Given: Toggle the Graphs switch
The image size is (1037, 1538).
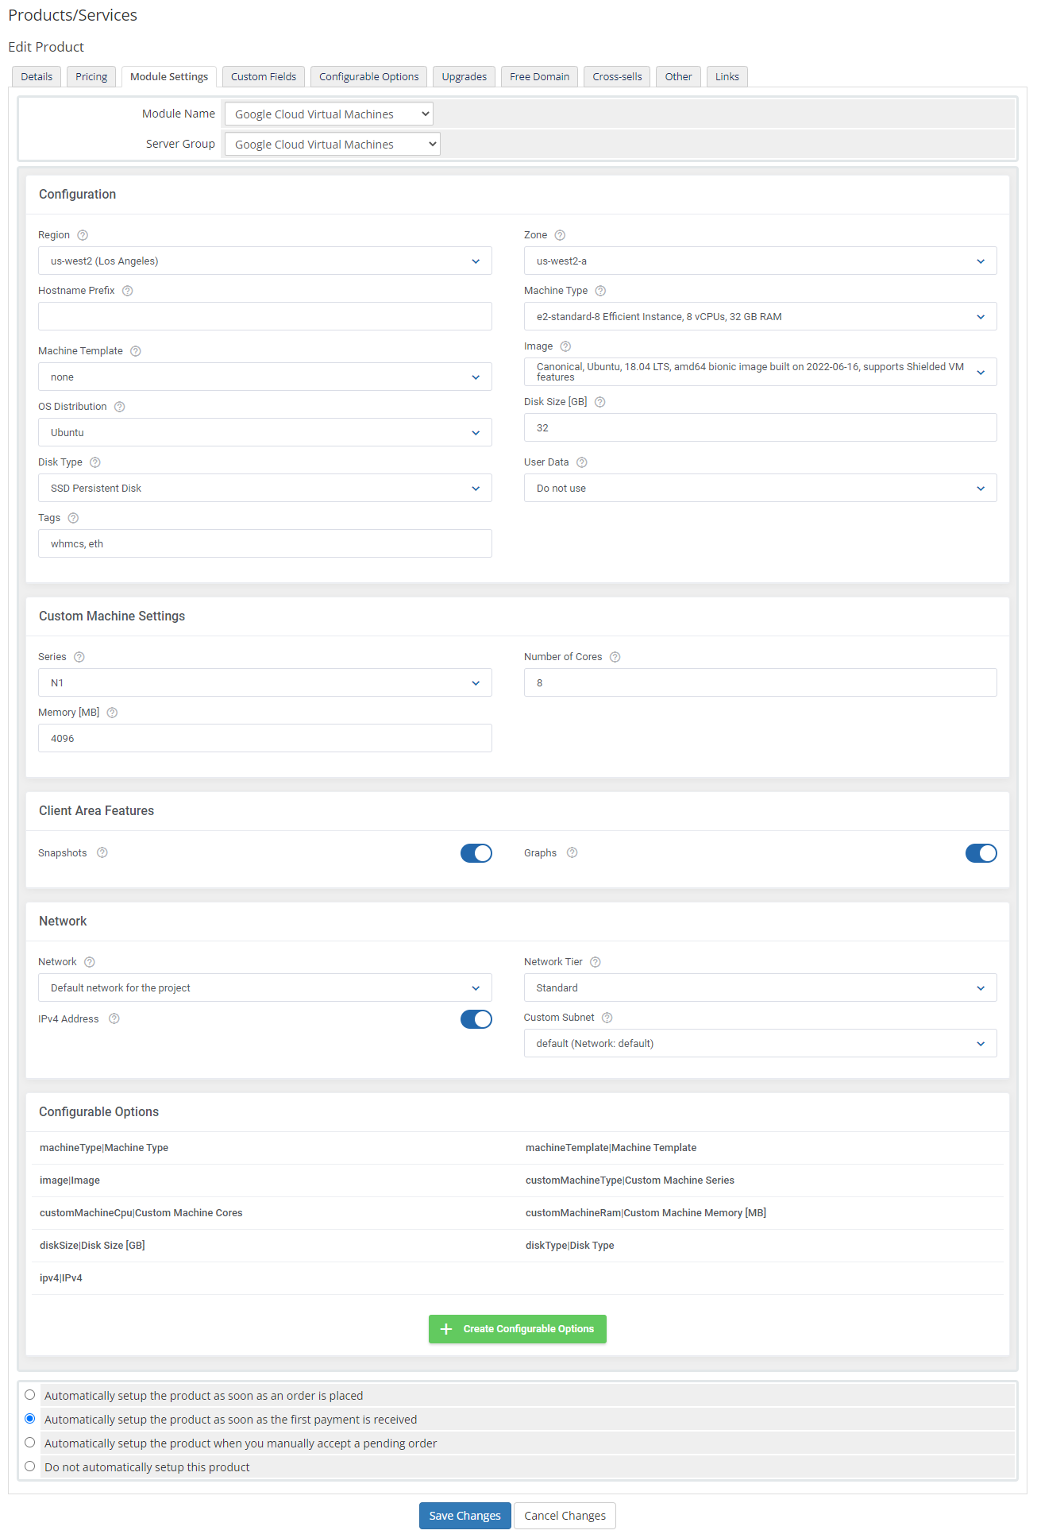Looking at the screenshot, I should pyautogui.click(x=981, y=853).
